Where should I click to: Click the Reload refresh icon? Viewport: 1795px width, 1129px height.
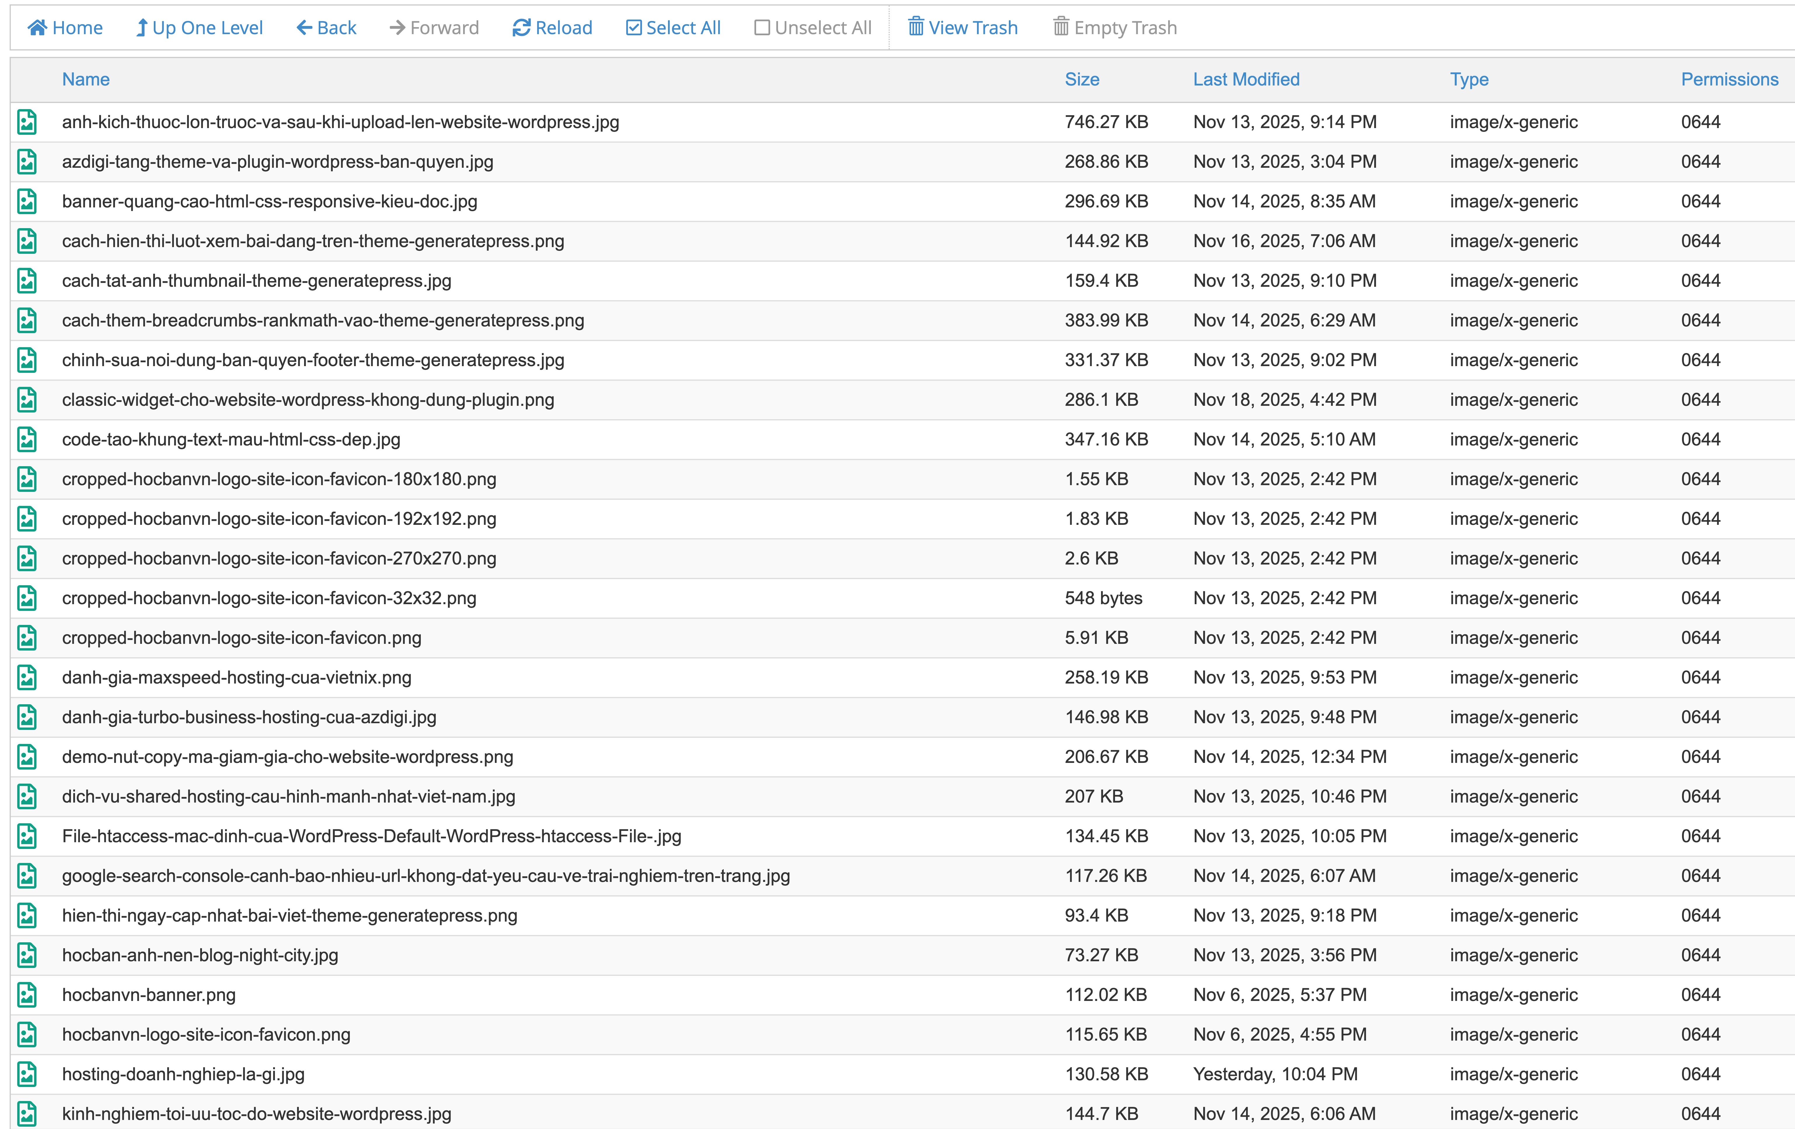(x=521, y=28)
